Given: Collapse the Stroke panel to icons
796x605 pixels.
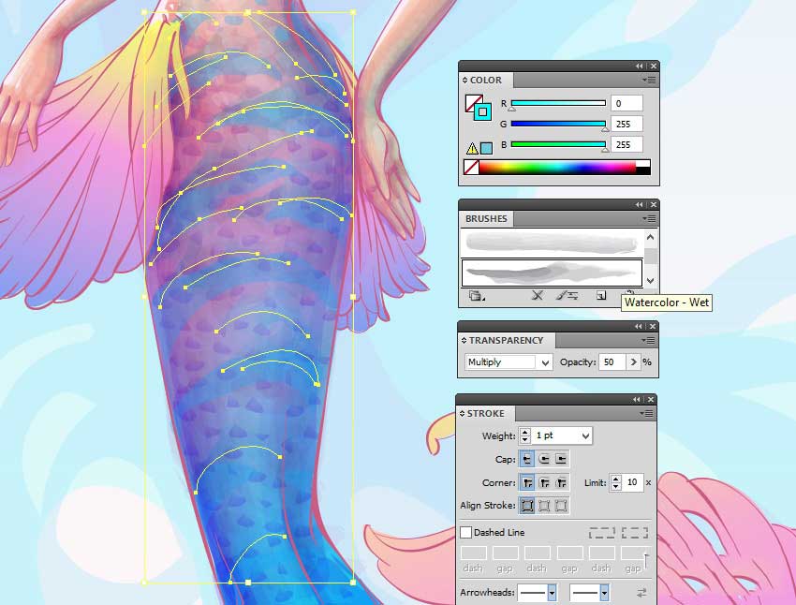Looking at the screenshot, I should click(637, 400).
